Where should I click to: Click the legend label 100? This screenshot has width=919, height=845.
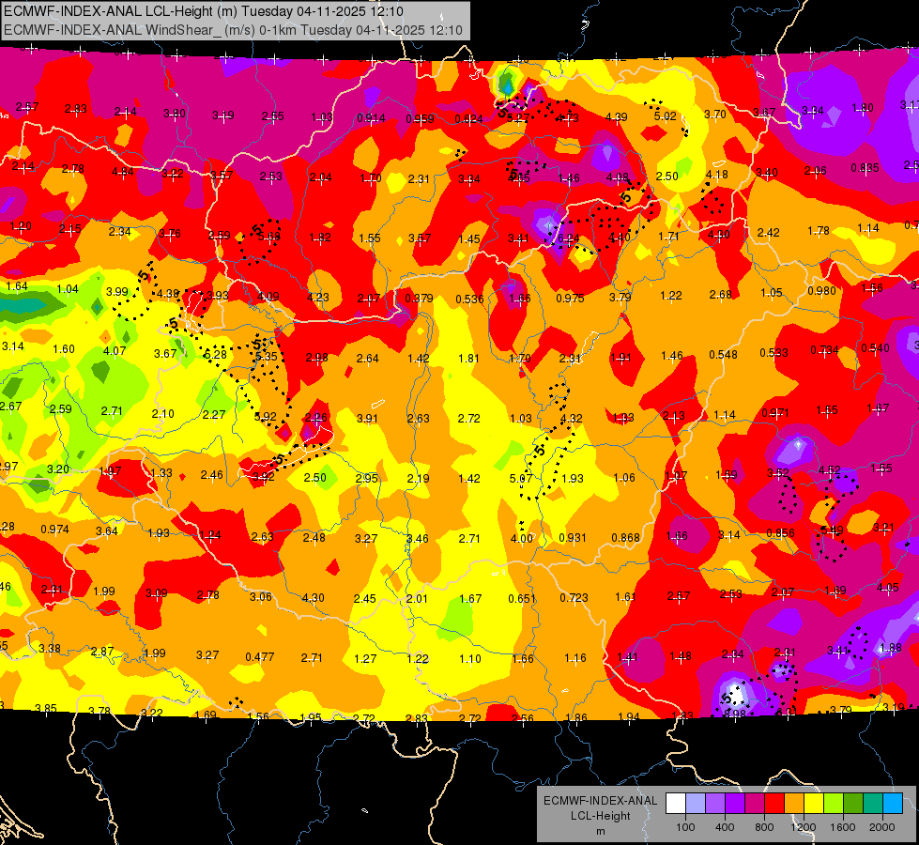click(x=685, y=827)
